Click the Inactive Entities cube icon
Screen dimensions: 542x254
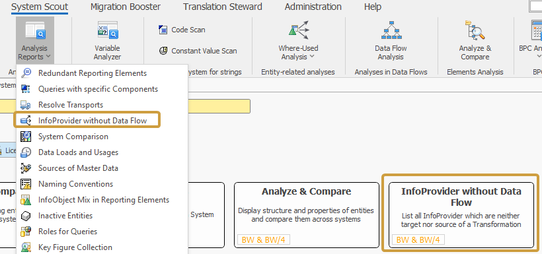click(26, 216)
